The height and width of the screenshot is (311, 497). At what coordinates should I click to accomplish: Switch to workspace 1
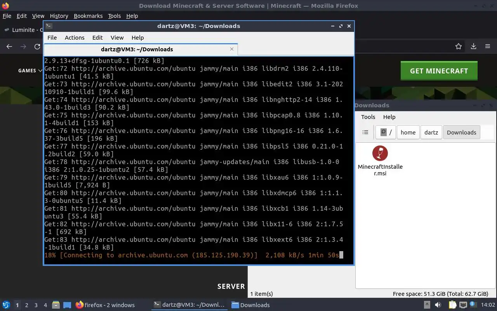(17, 305)
